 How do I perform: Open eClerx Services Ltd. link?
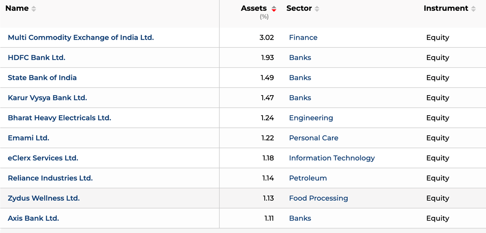tap(43, 158)
